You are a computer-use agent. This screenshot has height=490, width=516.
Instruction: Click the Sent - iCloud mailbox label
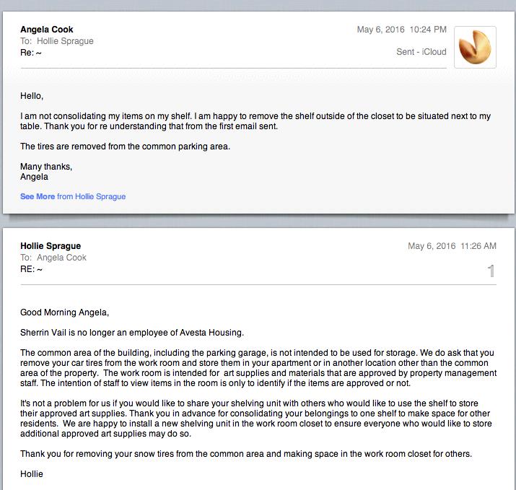(421, 52)
